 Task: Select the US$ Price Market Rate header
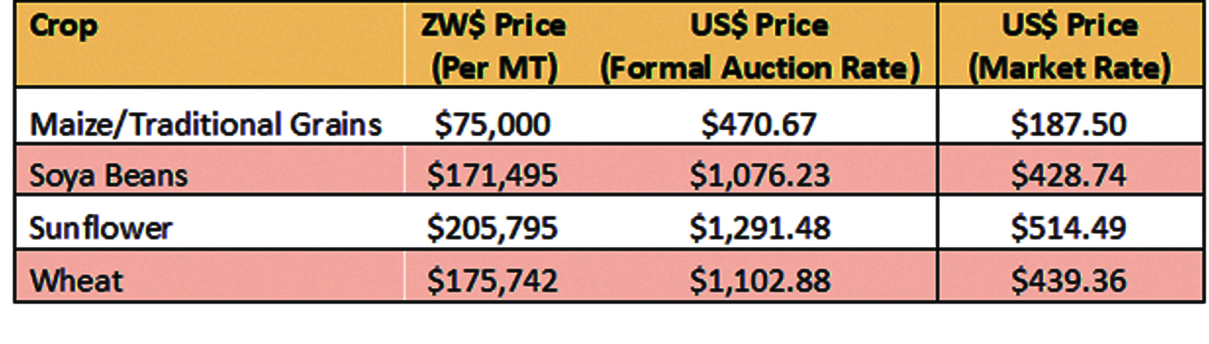[x=1070, y=46]
